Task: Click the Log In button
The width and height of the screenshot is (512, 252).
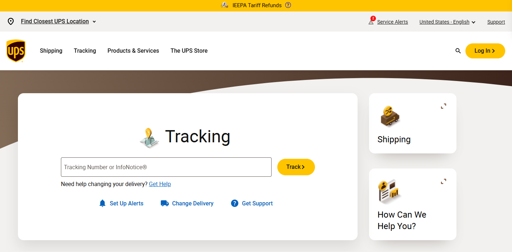Action: [485, 51]
